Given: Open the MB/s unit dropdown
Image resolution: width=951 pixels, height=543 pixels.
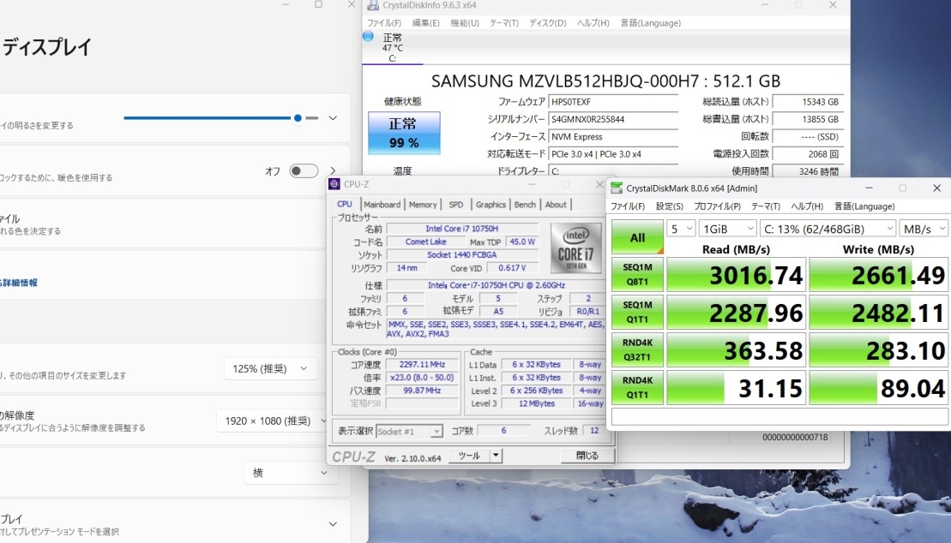Looking at the screenshot, I should coord(924,229).
